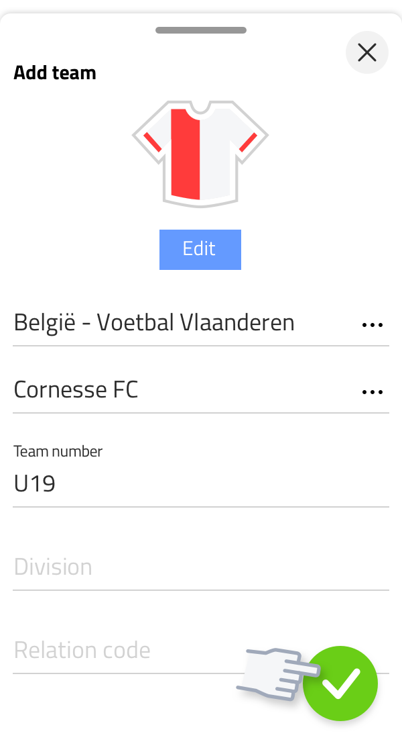The width and height of the screenshot is (402, 752).
Task: Focus the Team number field showing U19
Action: (201, 484)
